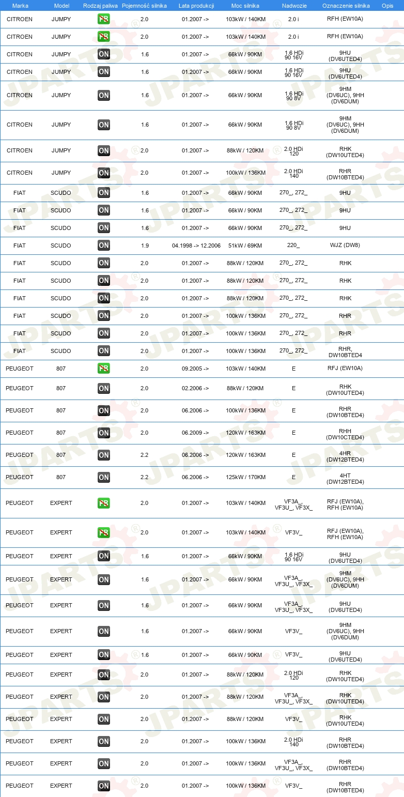
Task: Select '4HT (DW12BTED4)' engine code cell
Action: tap(346, 479)
